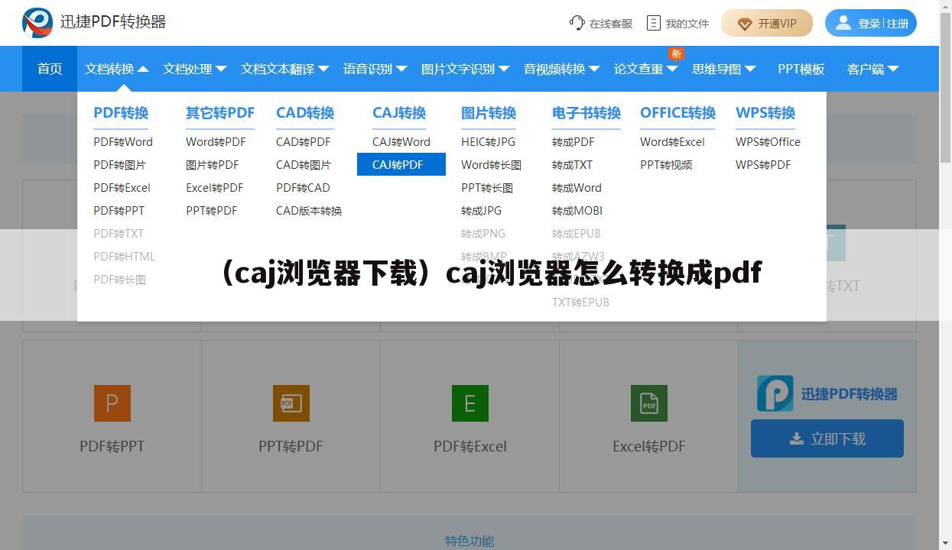Choose WPS转PDF in the menu
Image resolution: width=952 pixels, height=550 pixels.
coord(763,164)
